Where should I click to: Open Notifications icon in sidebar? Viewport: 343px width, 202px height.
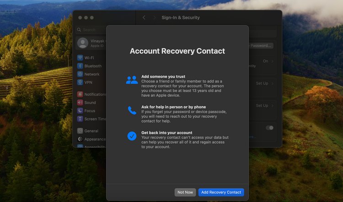80,94
